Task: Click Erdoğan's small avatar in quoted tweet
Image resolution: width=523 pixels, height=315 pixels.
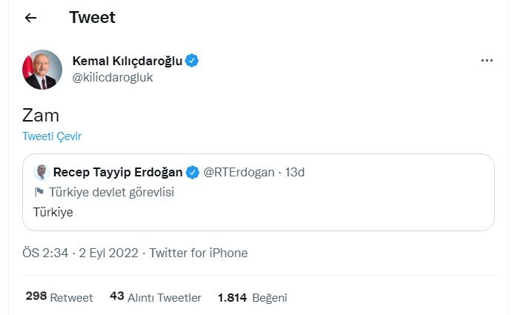Action: point(41,173)
